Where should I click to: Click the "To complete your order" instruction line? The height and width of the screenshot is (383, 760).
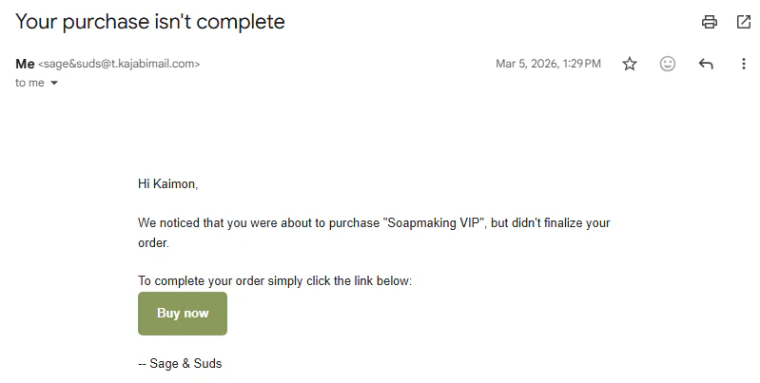point(275,281)
